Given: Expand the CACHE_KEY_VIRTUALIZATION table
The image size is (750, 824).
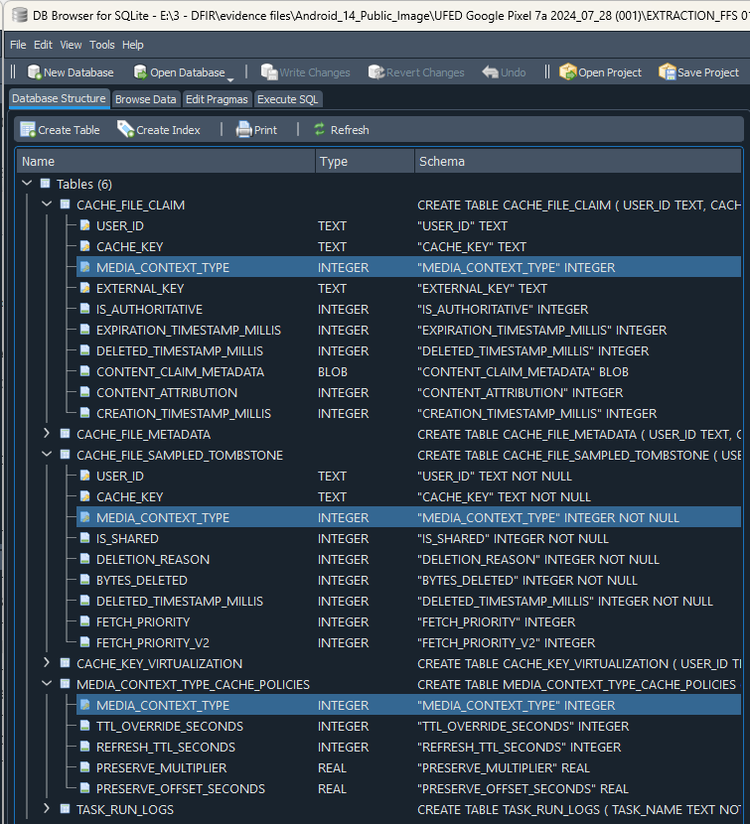Looking at the screenshot, I should click(x=47, y=662).
